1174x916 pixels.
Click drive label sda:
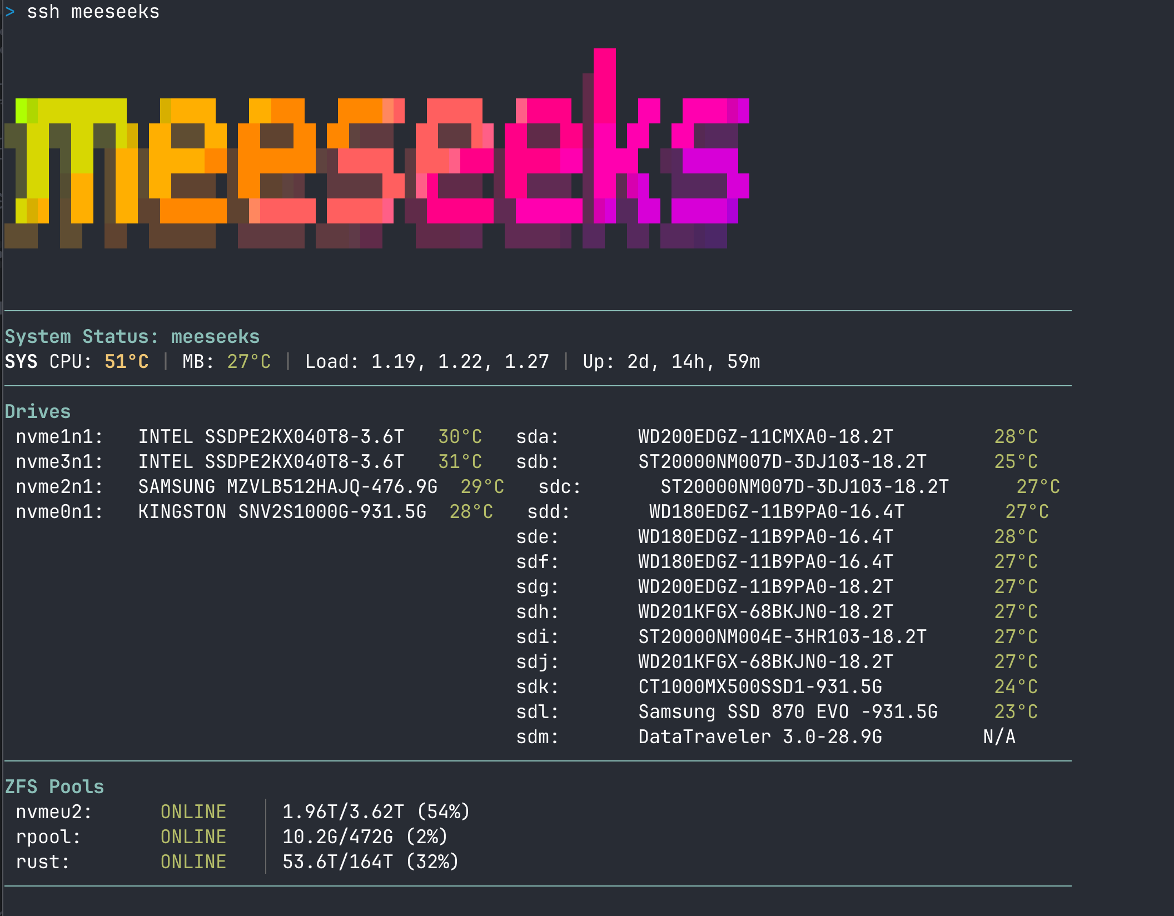point(538,437)
